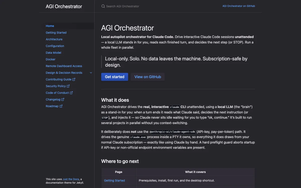Image resolution: width=301 pixels, height=188 pixels.
Task: Click external link icon beside Changelog
Action: (x=63, y=100)
